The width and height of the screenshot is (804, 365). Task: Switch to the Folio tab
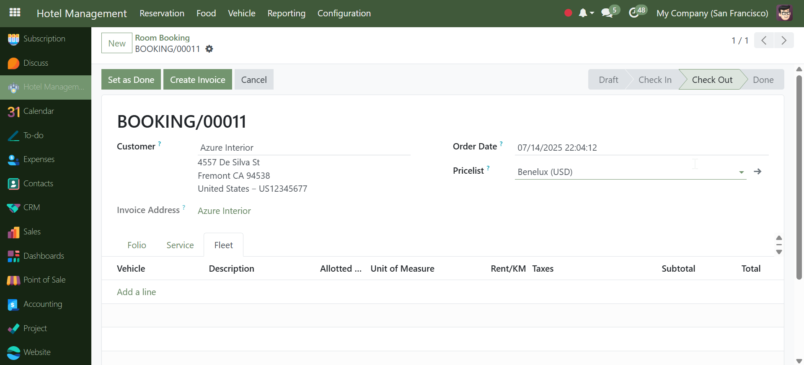click(137, 245)
